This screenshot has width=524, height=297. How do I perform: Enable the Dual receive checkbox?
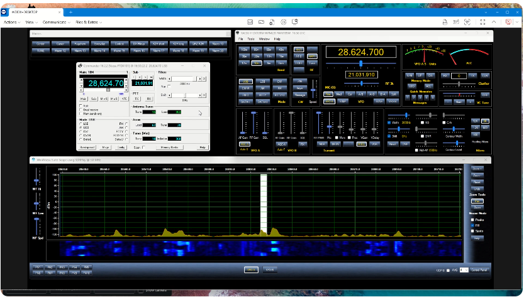tap(81, 110)
